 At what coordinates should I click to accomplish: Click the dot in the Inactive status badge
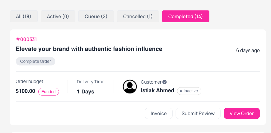[x=181, y=91]
